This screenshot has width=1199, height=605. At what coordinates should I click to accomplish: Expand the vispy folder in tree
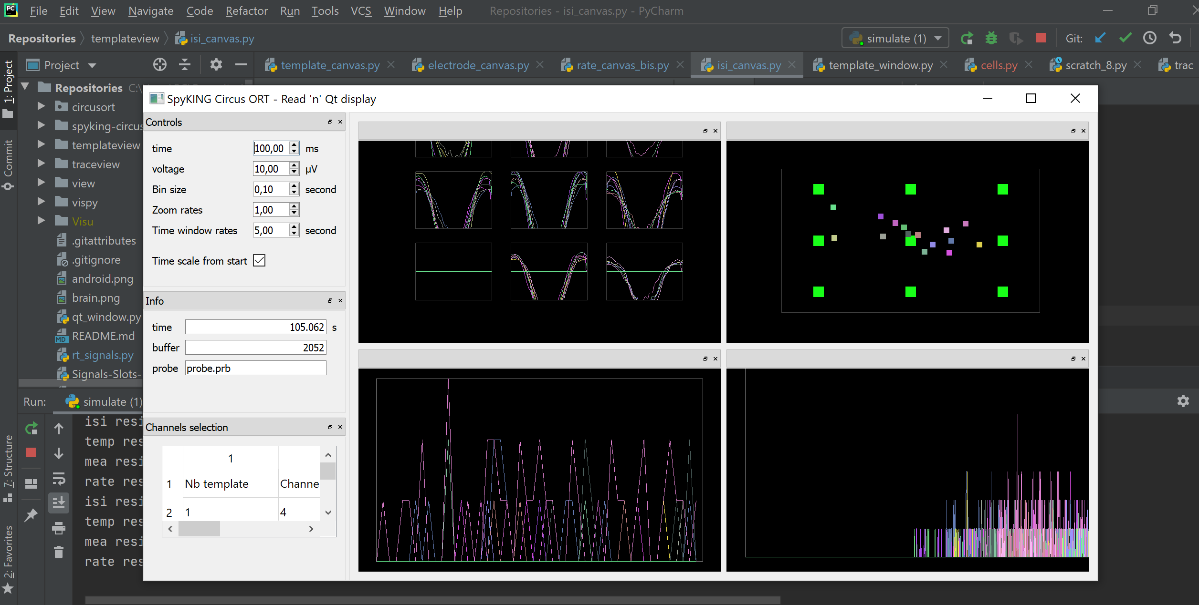[42, 202]
